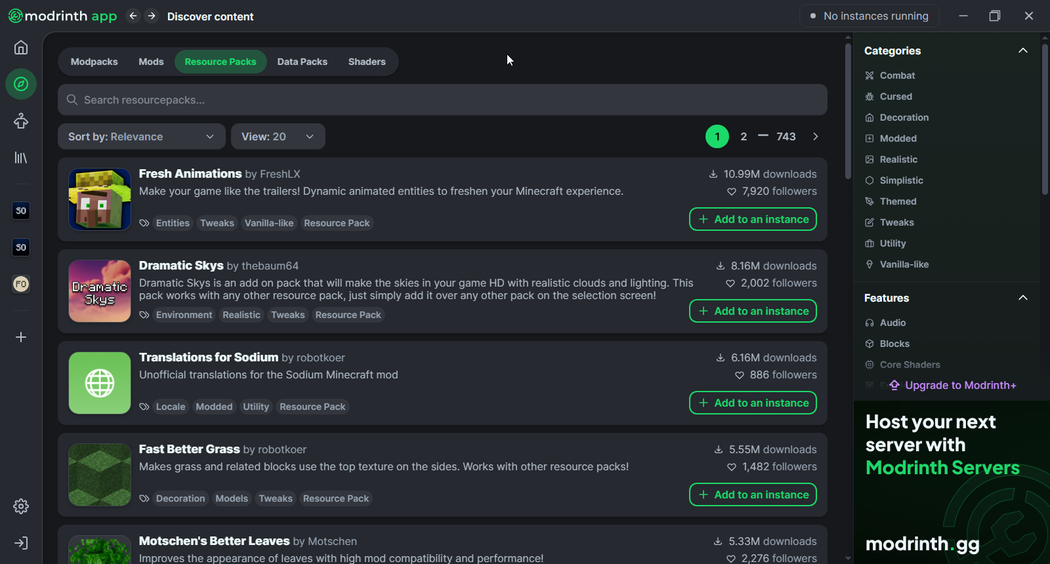1050x564 pixels.
Task: Click the filters panel scrollbar
Action: (x=1045, y=118)
